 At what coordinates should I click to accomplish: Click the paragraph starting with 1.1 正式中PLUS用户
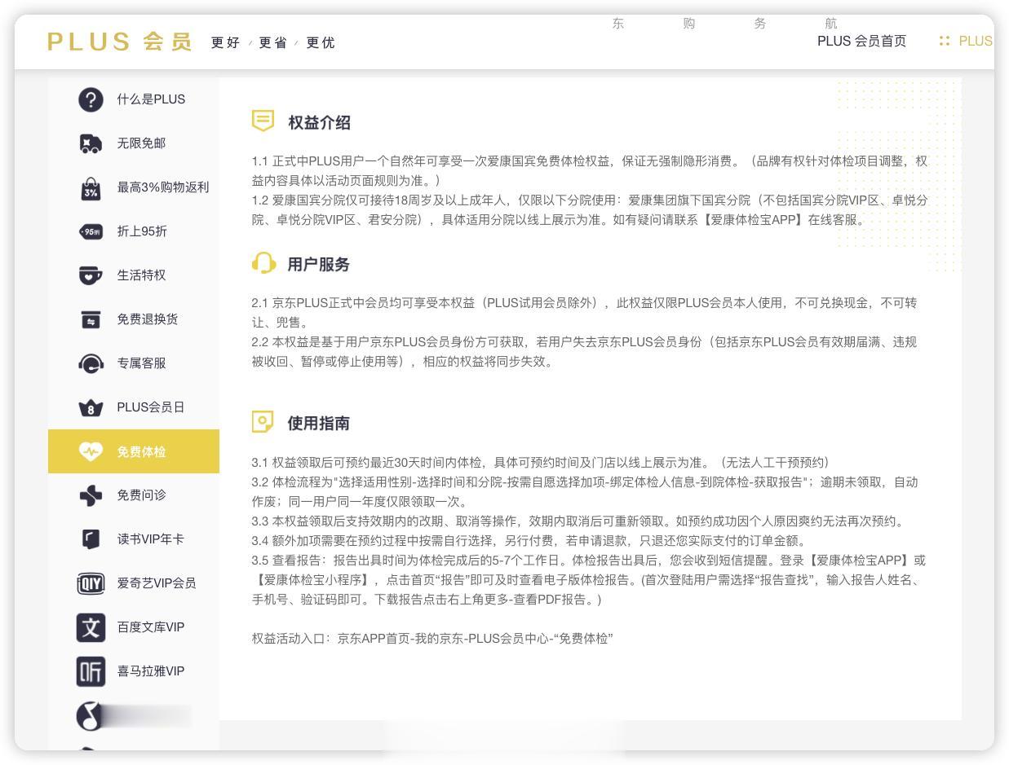pos(590,170)
